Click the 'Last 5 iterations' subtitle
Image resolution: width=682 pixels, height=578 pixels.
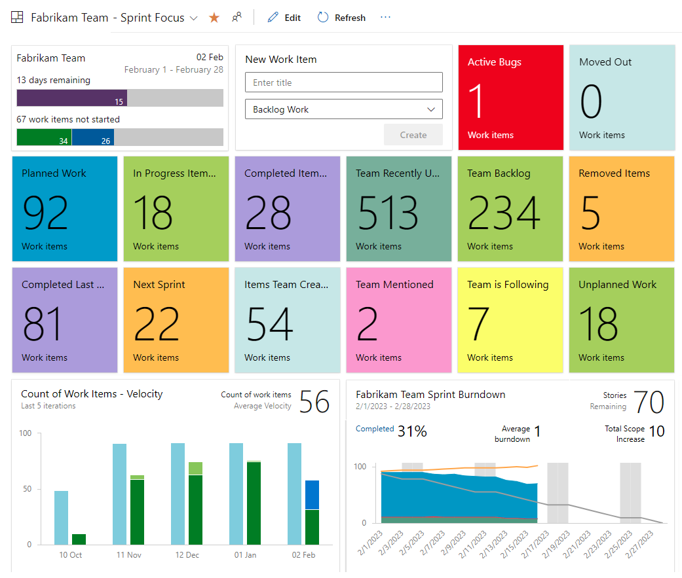pyautogui.click(x=48, y=406)
